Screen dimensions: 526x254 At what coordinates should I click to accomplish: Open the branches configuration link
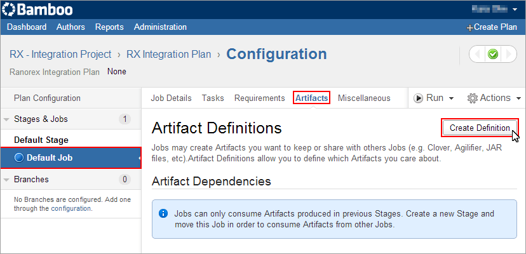[71, 208]
